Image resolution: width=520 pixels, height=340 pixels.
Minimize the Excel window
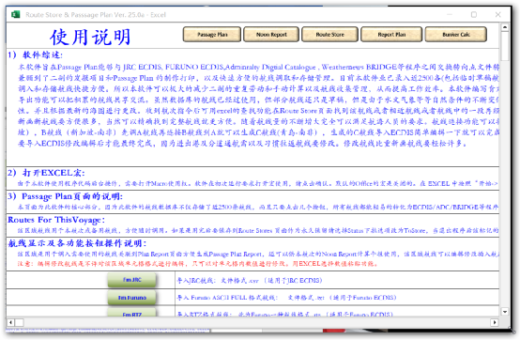click(450, 15)
